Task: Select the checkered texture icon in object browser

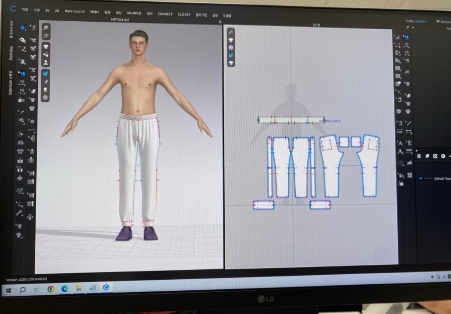Action: (x=435, y=156)
